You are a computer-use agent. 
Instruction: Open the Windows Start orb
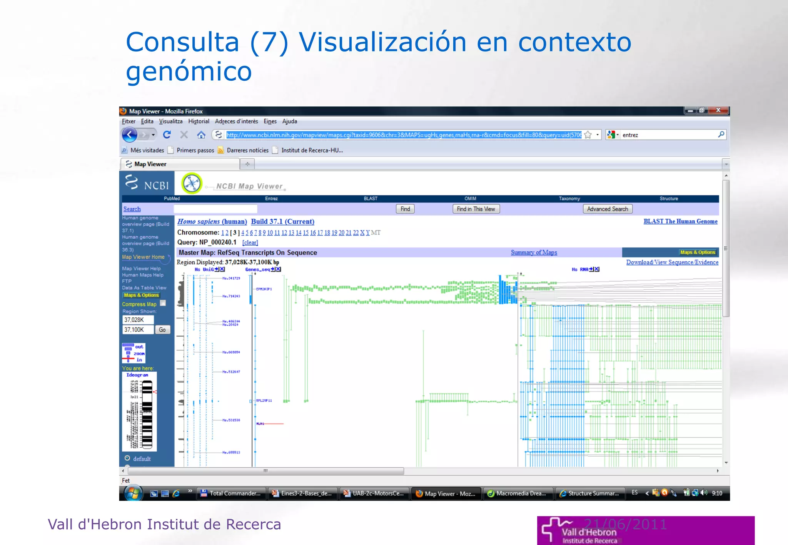coord(133,493)
